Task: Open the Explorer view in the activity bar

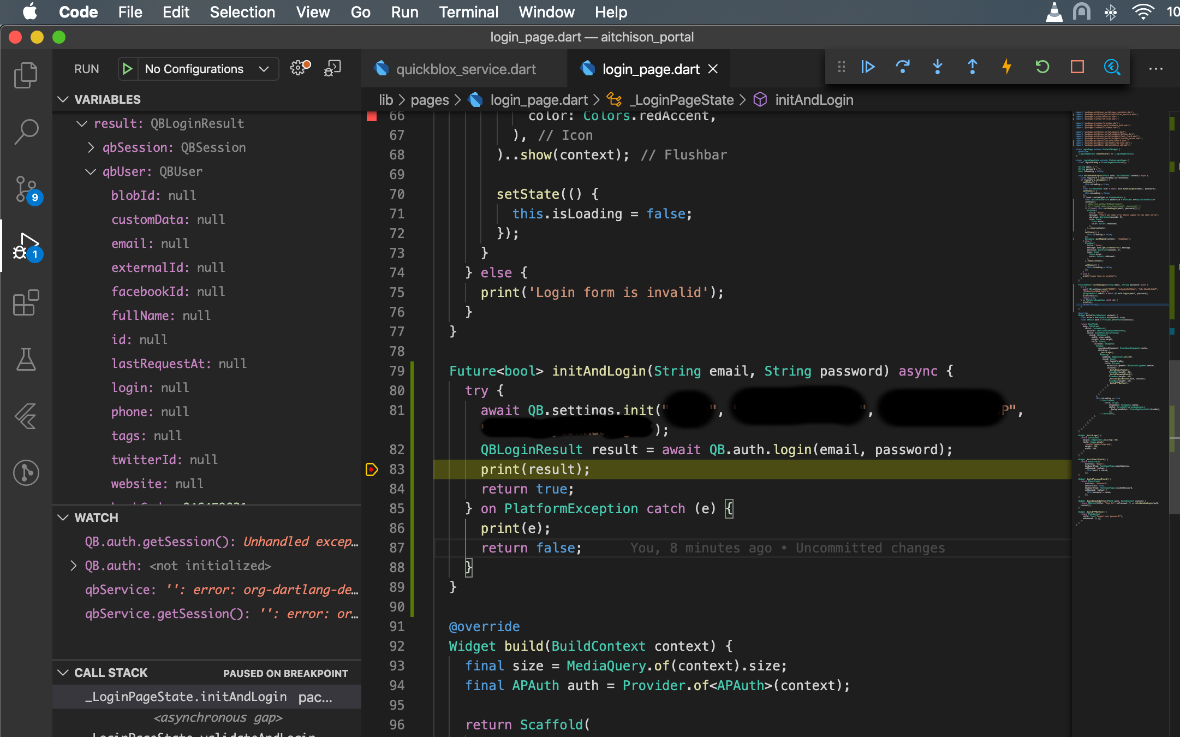Action: click(x=26, y=75)
